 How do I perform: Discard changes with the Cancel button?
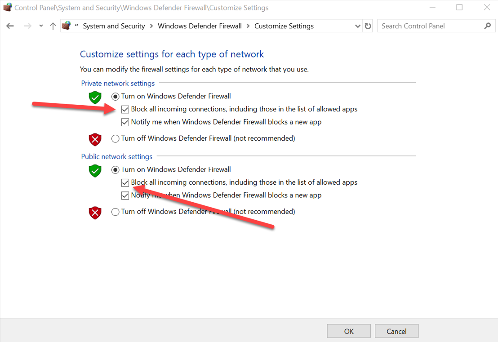pyautogui.click(x=396, y=331)
